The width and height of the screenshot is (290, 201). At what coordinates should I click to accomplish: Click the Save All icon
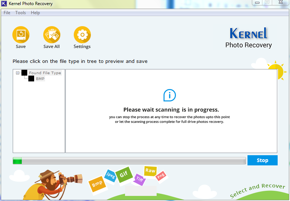52,35
